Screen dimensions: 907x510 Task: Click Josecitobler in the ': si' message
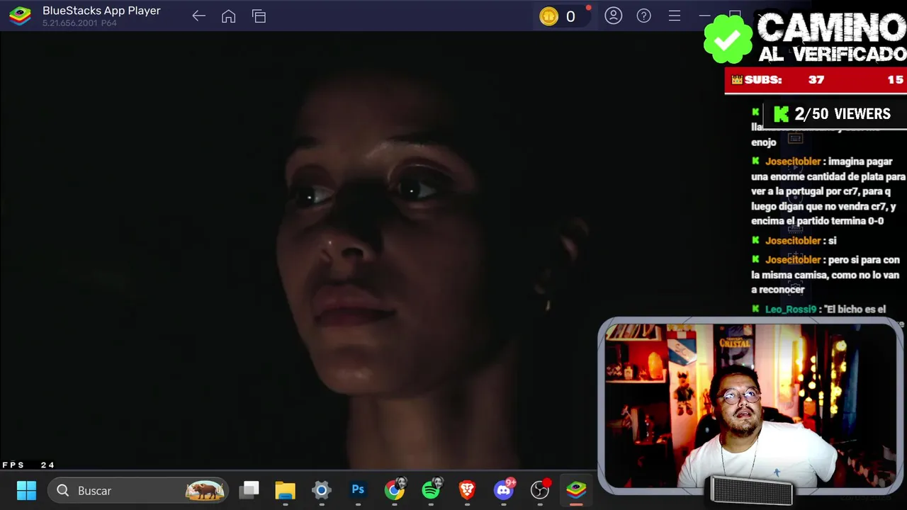click(793, 241)
